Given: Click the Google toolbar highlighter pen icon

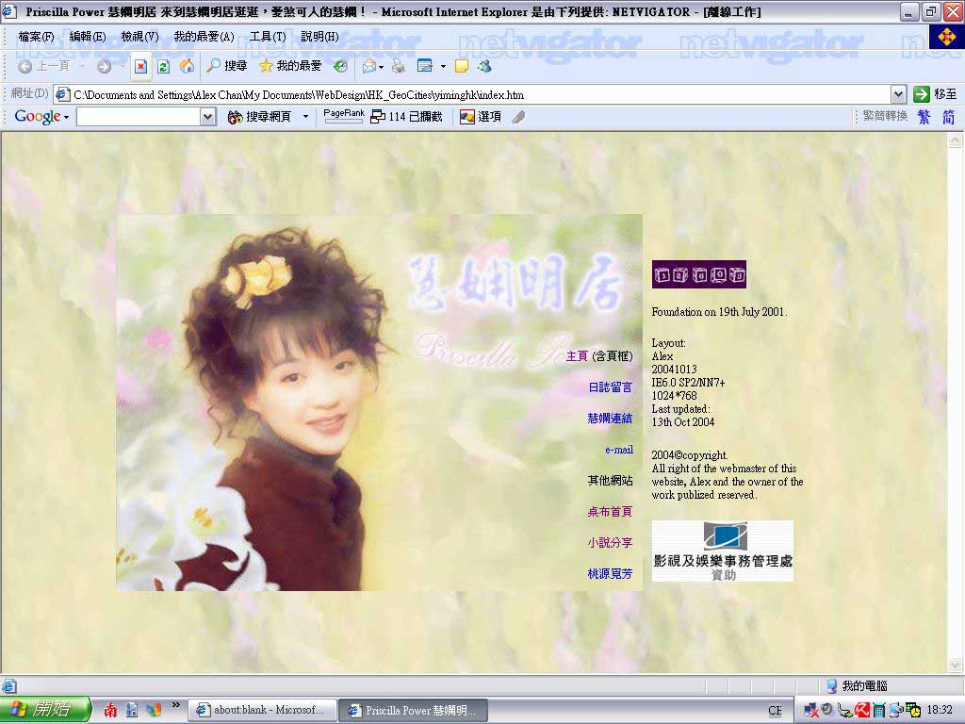Looking at the screenshot, I should (x=519, y=116).
